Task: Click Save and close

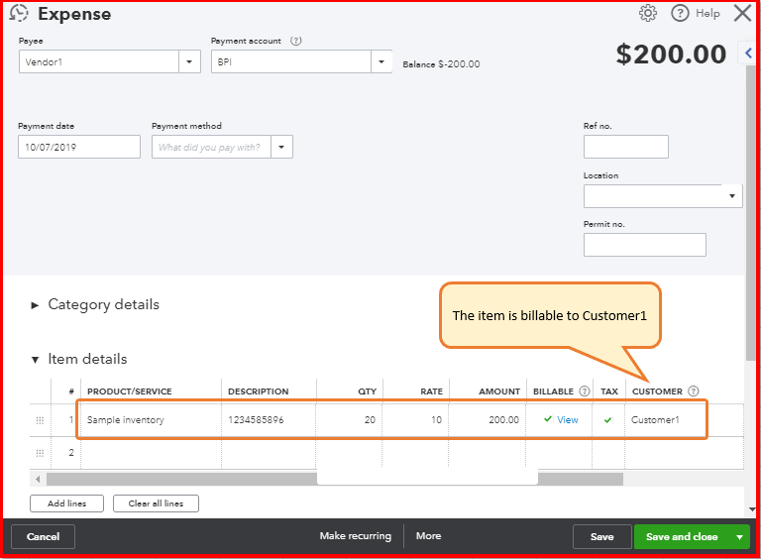Action: [x=682, y=537]
